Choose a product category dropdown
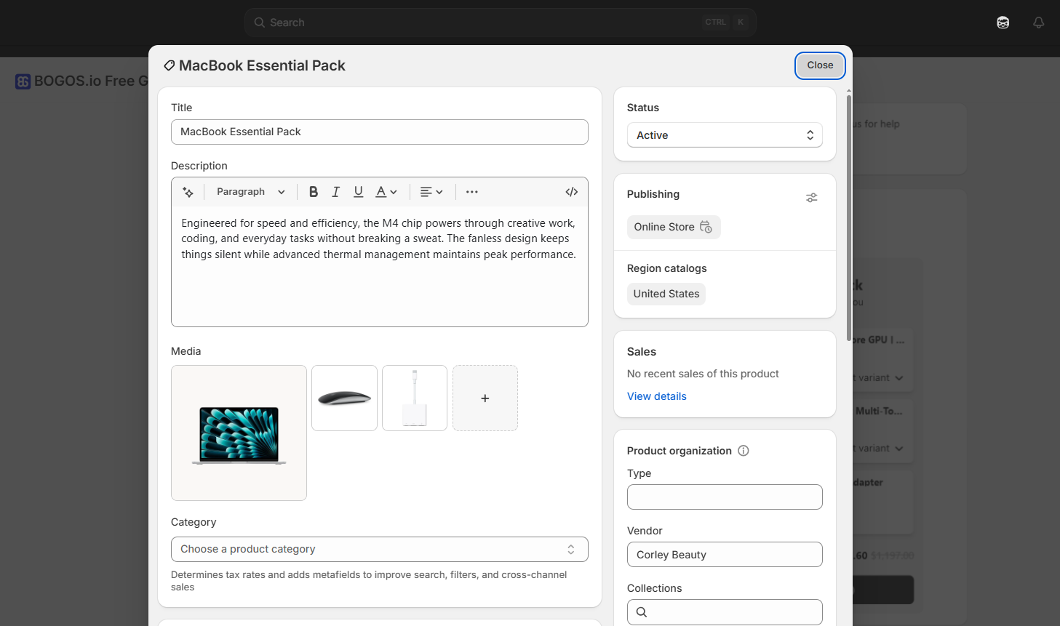The width and height of the screenshot is (1060, 626). [x=380, y=550]
